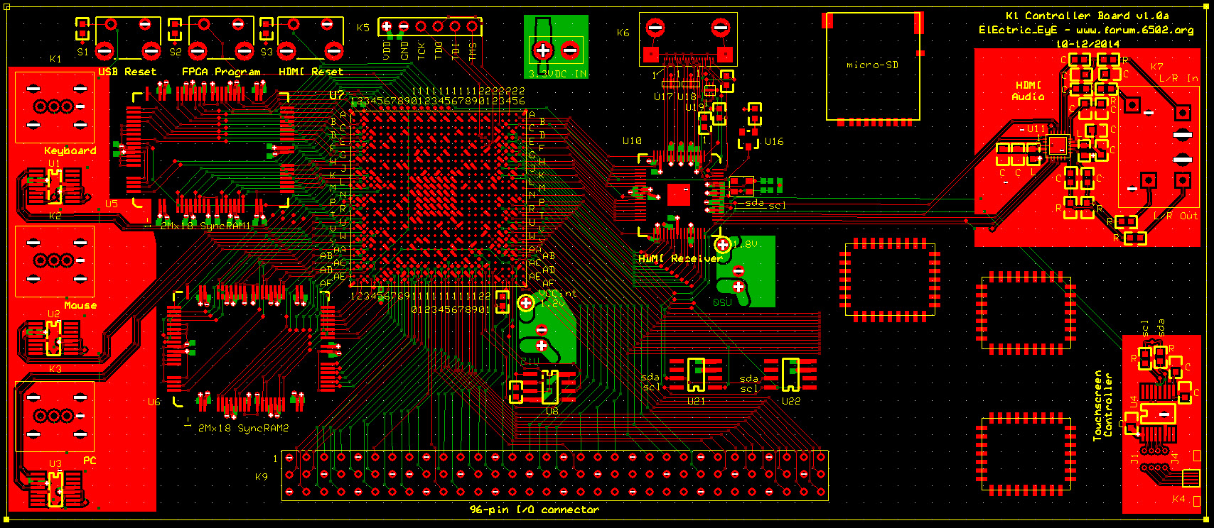Viewport: 1214px width, 528px height.
Task: Select the K6 HDMI connector footprint
Action: pyautogui.click(x=687, y=40)
